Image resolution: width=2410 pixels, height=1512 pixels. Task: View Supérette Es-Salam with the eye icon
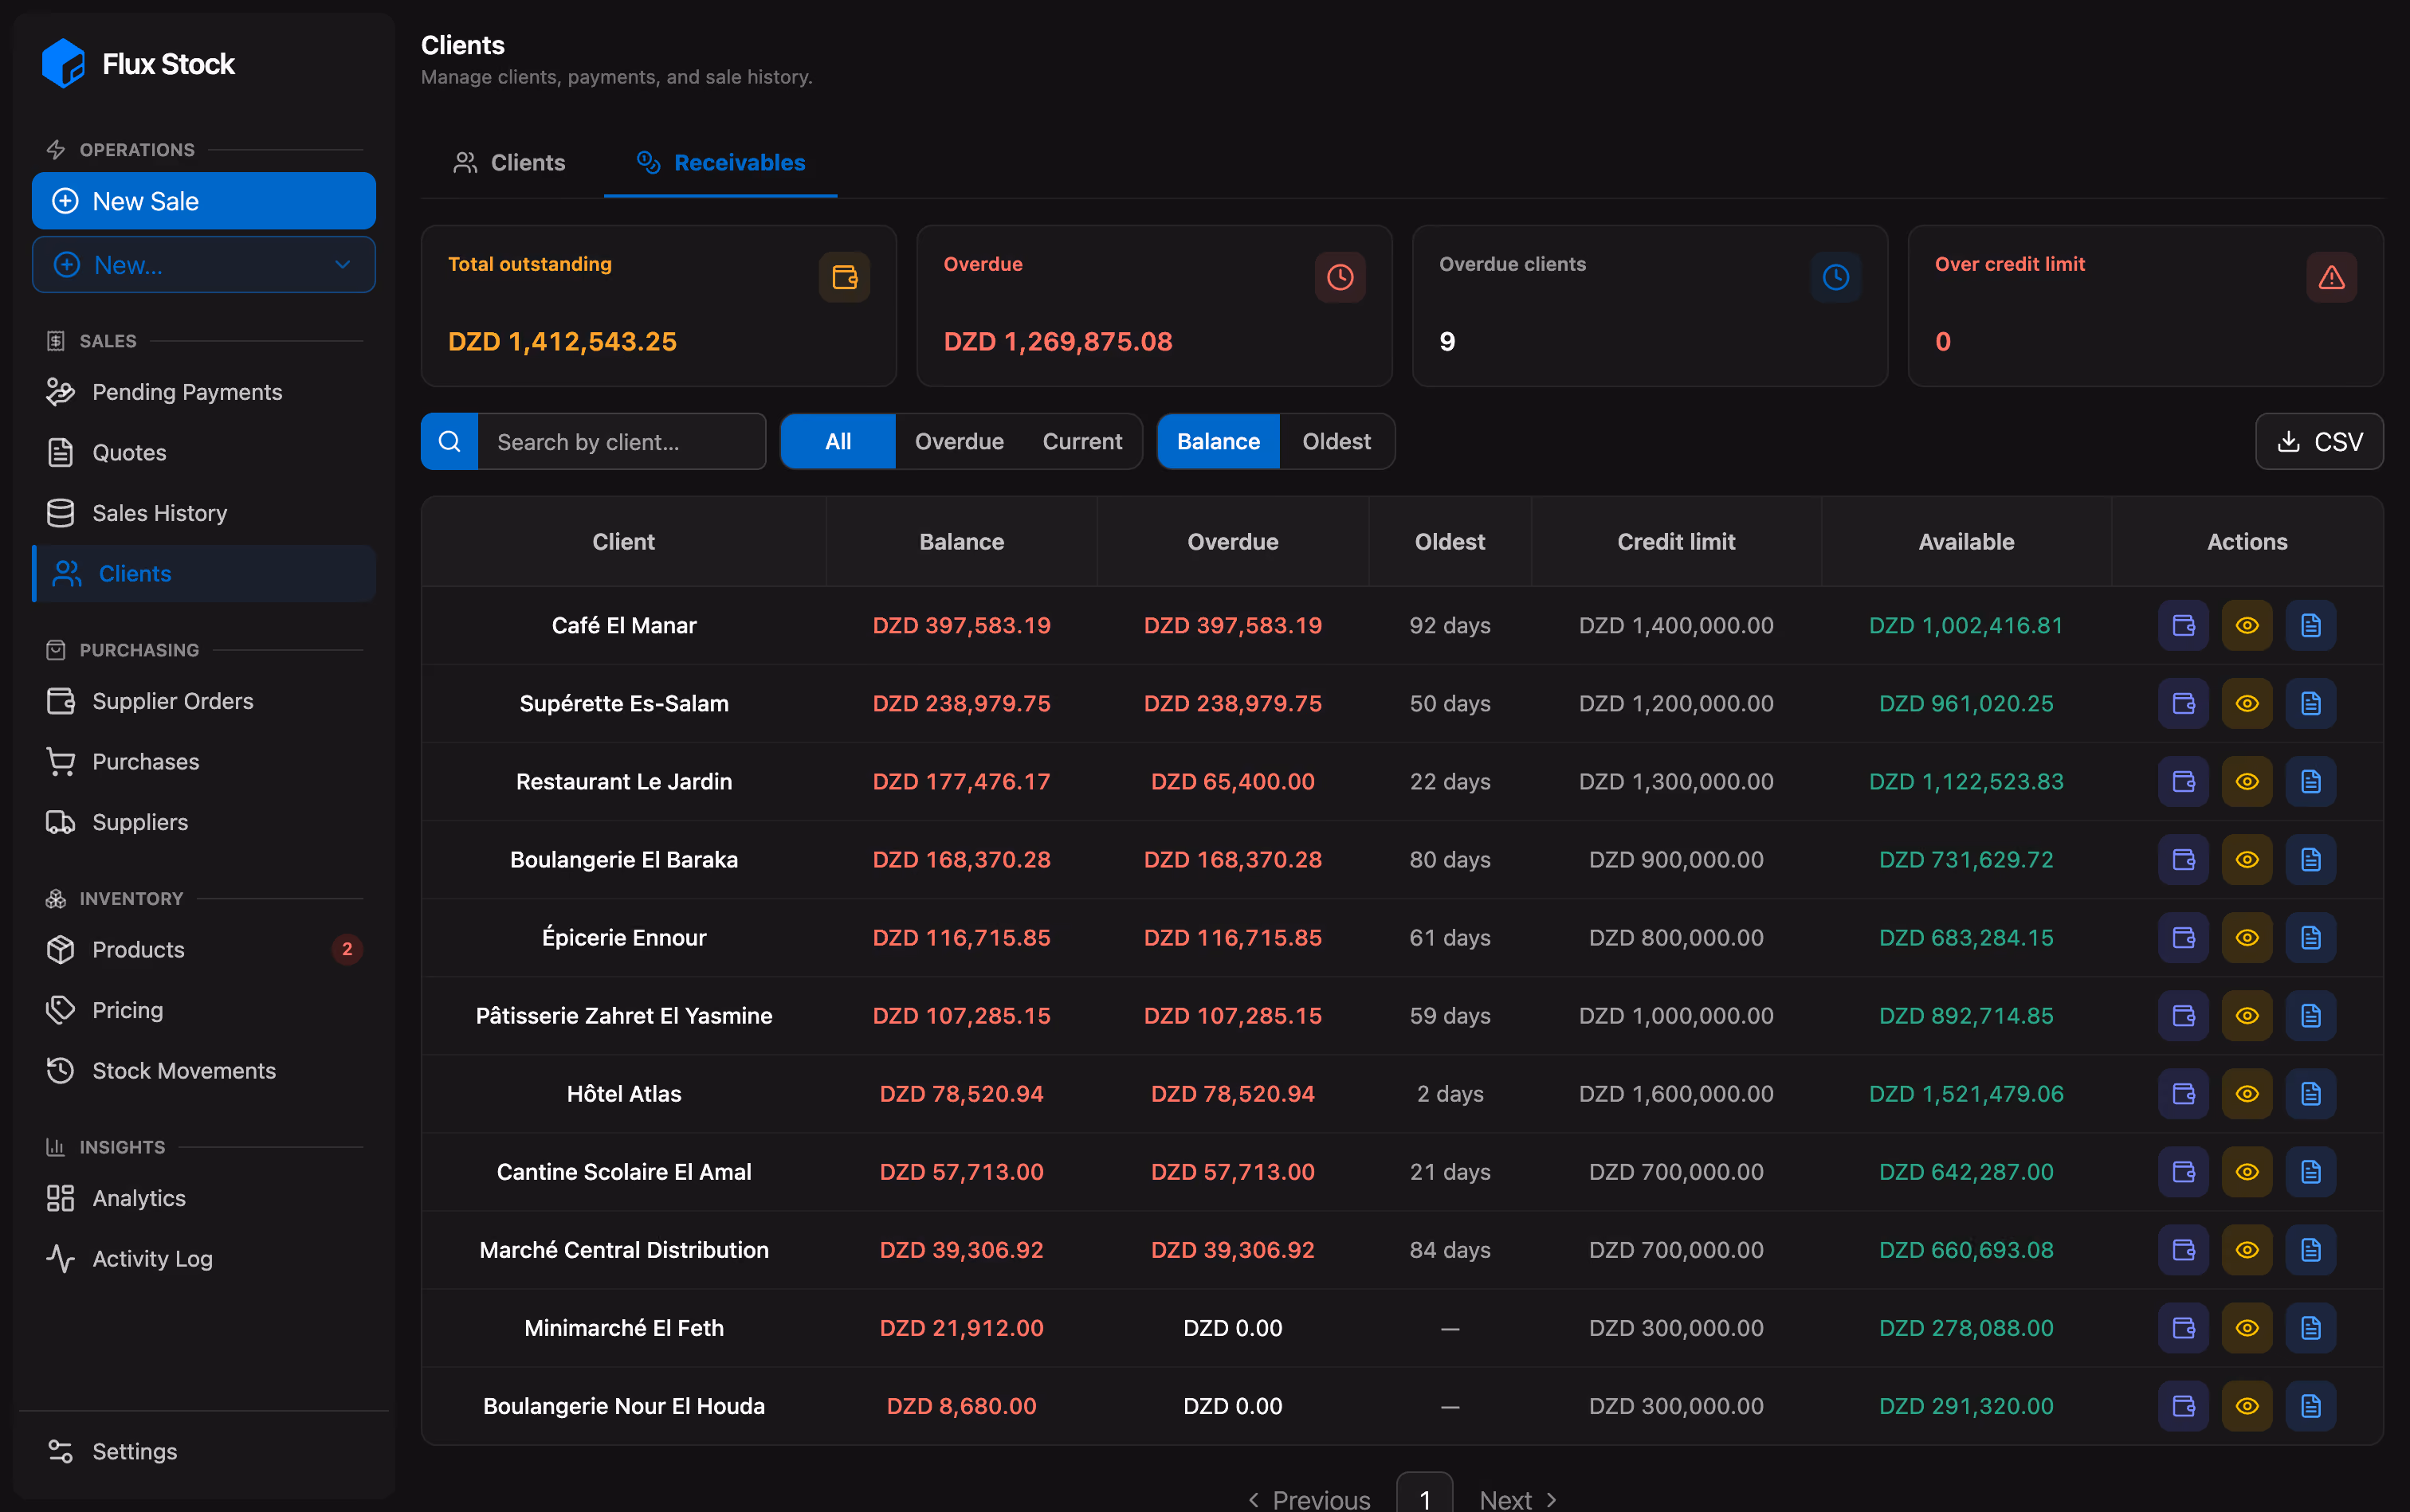click(2247, 703)
